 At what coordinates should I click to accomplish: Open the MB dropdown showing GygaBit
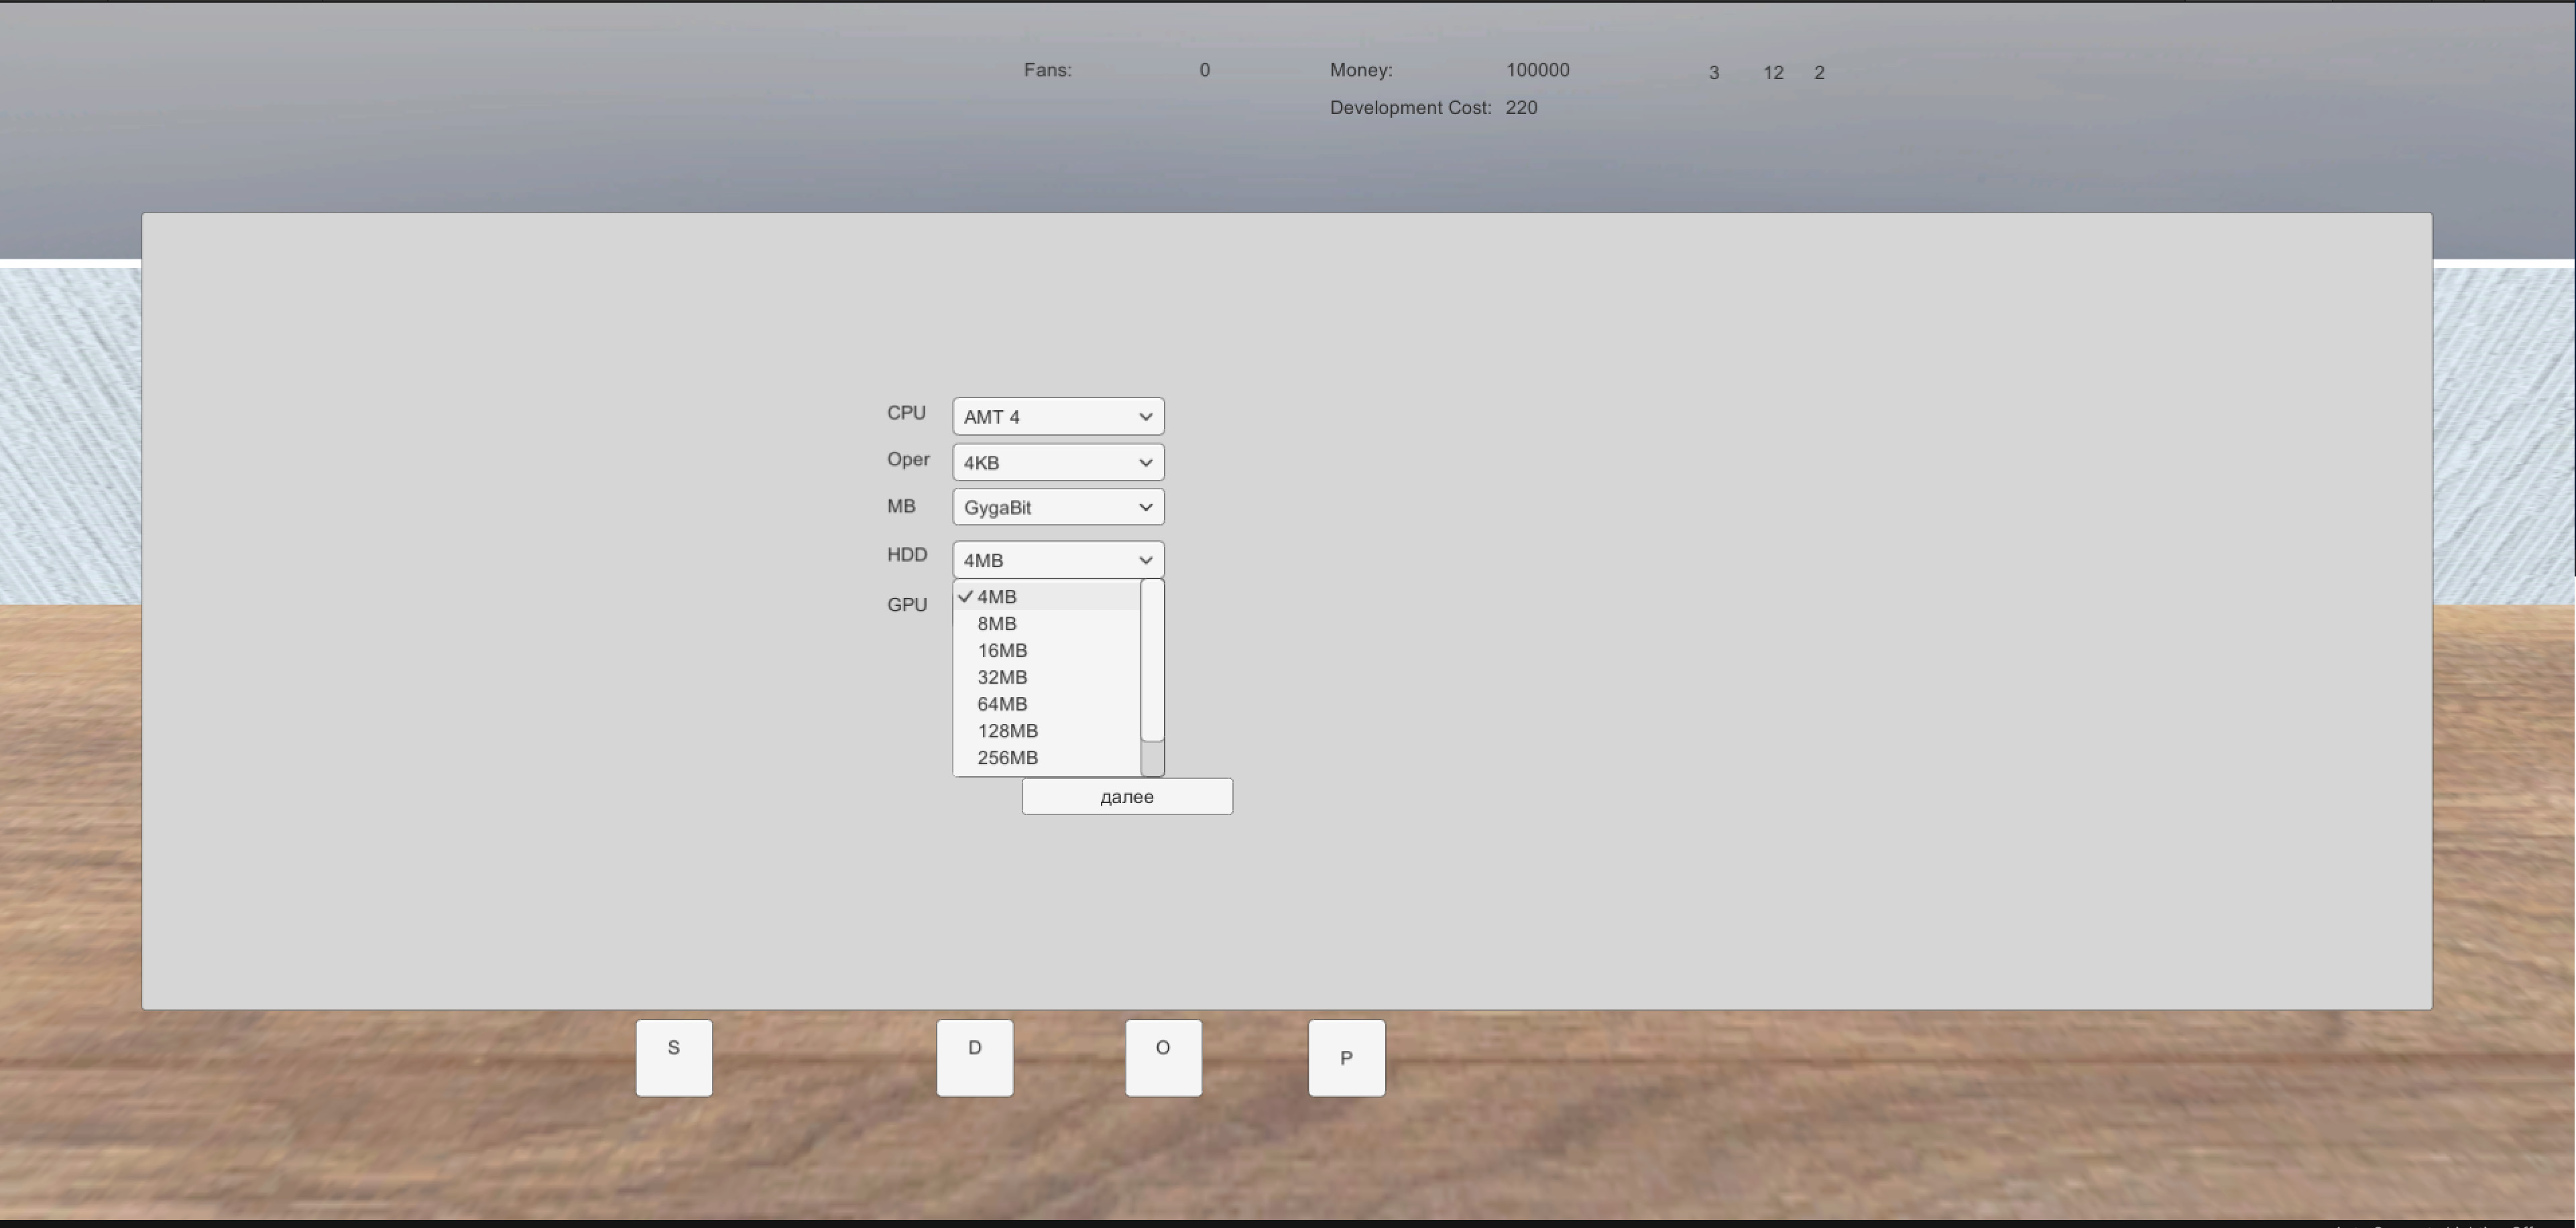click(x=1057, y=507)
